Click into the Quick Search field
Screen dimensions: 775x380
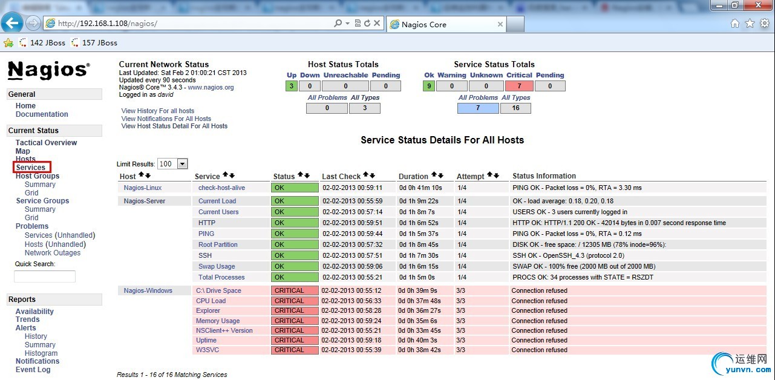click(45, 277)
